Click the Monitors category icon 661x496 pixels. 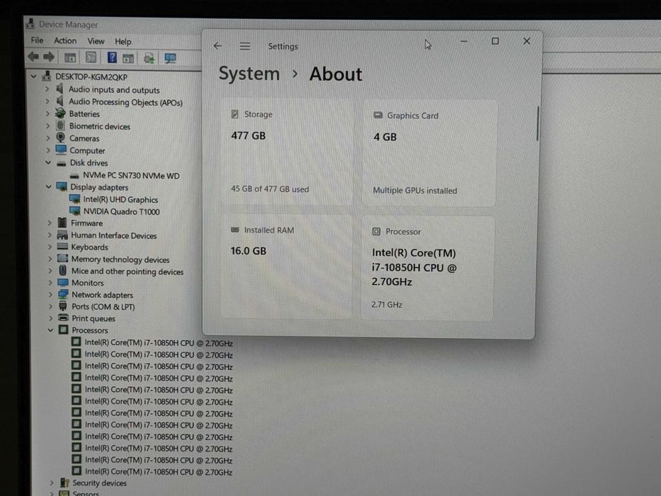coord(63,282)
